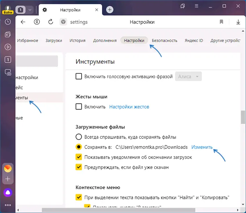Open the Яндекс ID tab
The image size is (246, 213).
pyautogui.click(x=194, y=41)
